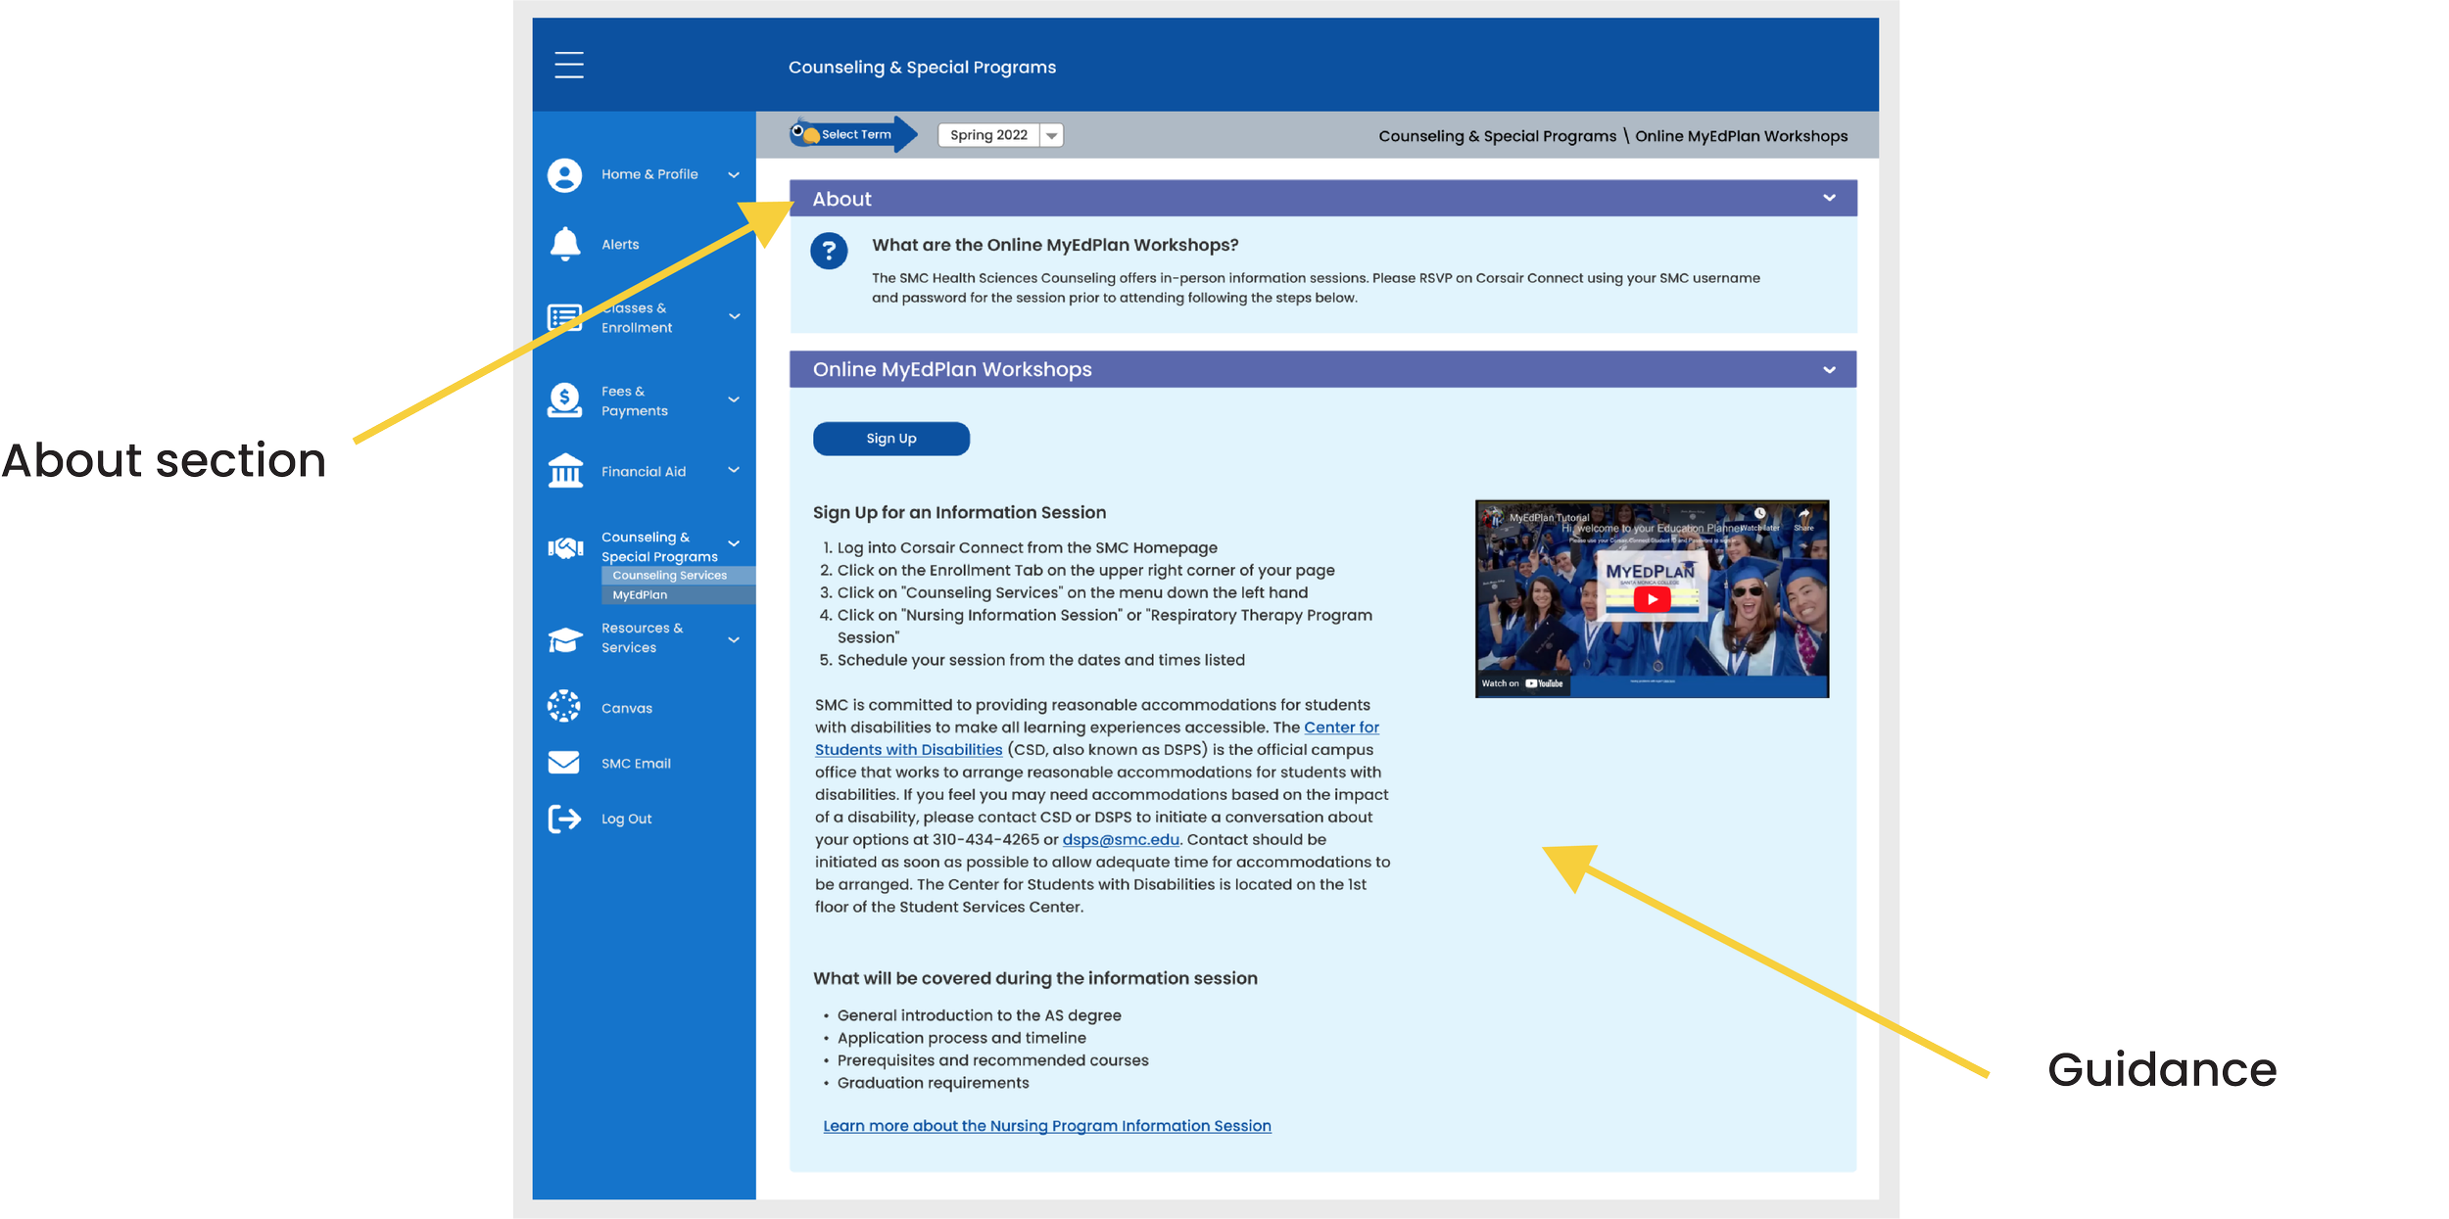Open the hamburger menu icon
Screen dimensions: 2449x1219
pos(568,66)
